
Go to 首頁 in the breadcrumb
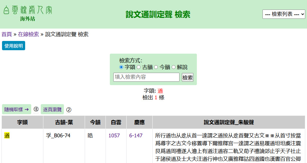(x=7, y=34)
